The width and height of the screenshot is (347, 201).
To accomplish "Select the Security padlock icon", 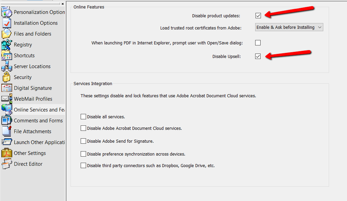I will click(x=7, y=77).
